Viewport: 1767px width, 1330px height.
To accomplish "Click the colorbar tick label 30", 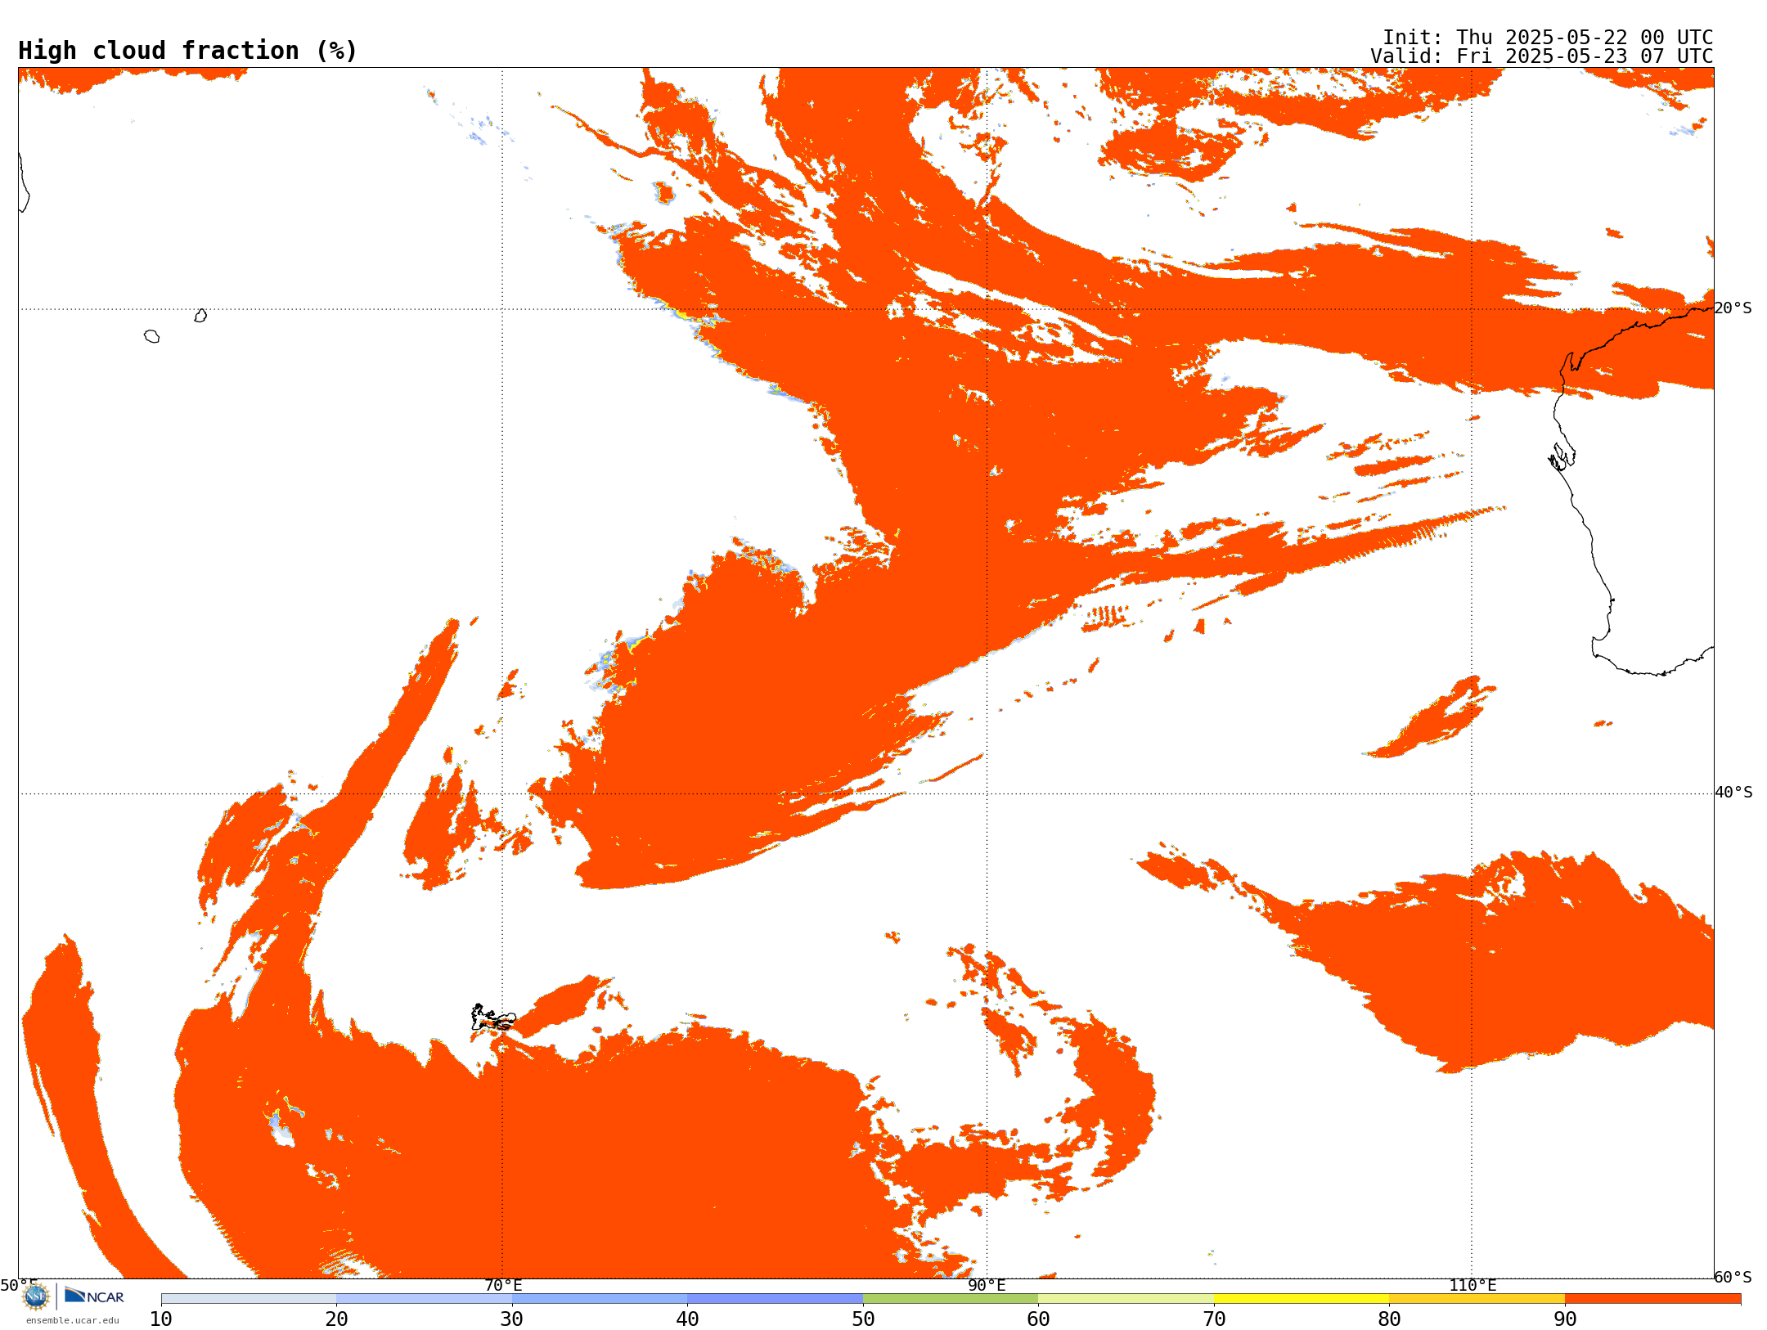I will [512, 1319].
